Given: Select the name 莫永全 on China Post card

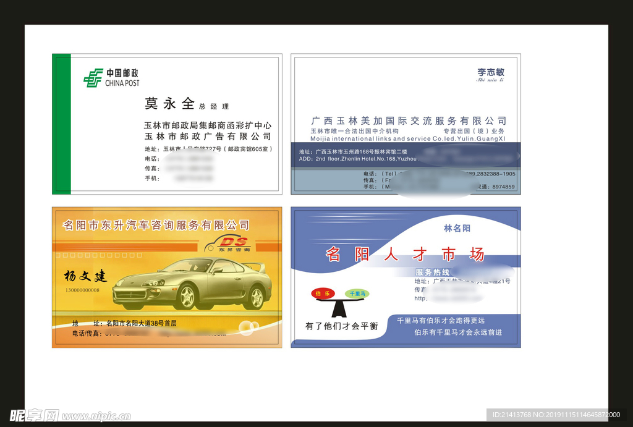Looking at the screenshot, I should [x=169, y=103].
